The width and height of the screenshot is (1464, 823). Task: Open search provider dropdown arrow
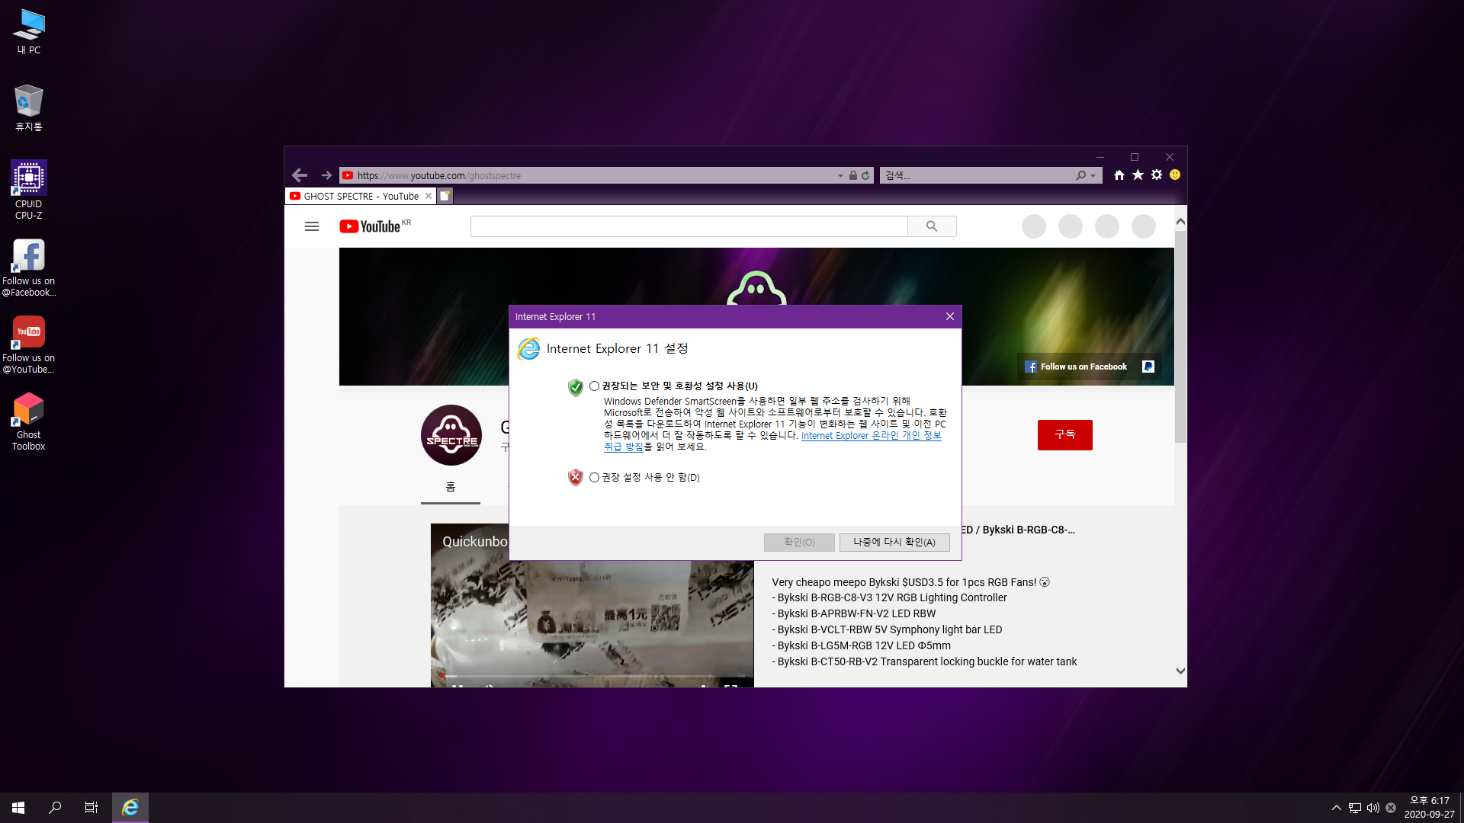click(x=1093, y=176)
